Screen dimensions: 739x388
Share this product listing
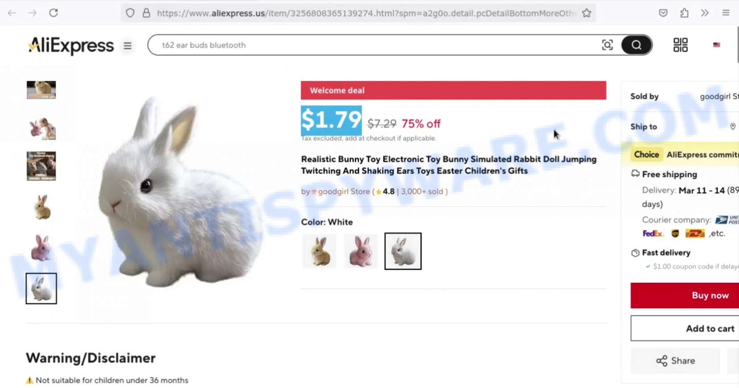(x=675, y=361)
